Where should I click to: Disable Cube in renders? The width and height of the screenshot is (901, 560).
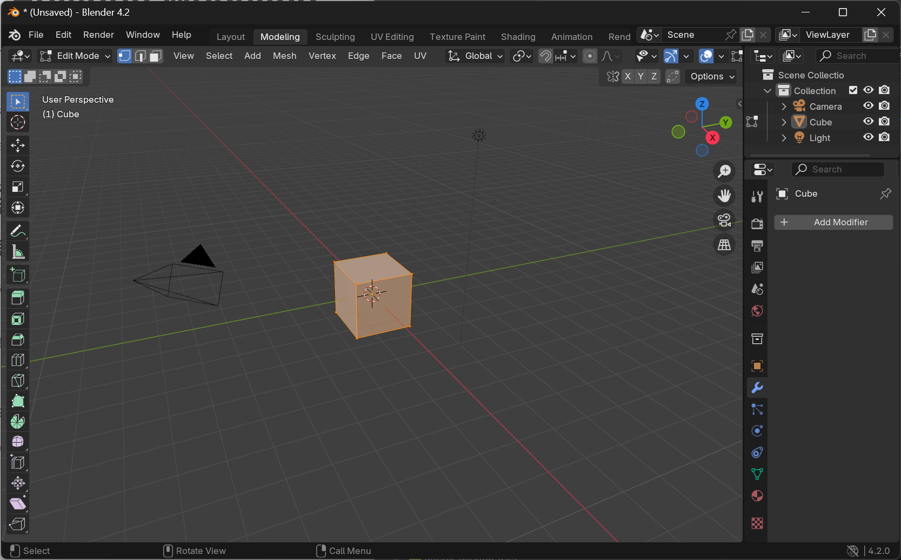pyautogui.click(x=884, y=122)
